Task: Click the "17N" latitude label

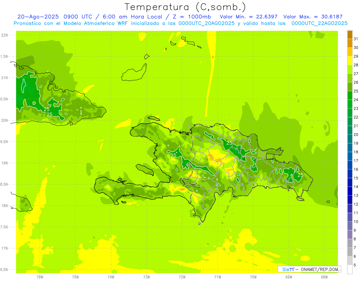Action: pos(5,249)
